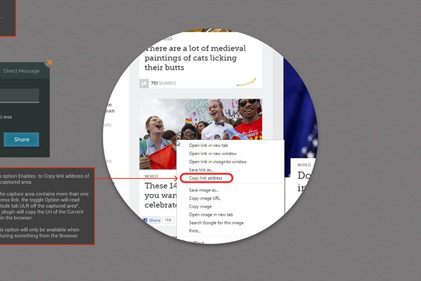Viewport: 421px width, 281px height.
Task: Select Search Google for this image
Action: (216, 223)
